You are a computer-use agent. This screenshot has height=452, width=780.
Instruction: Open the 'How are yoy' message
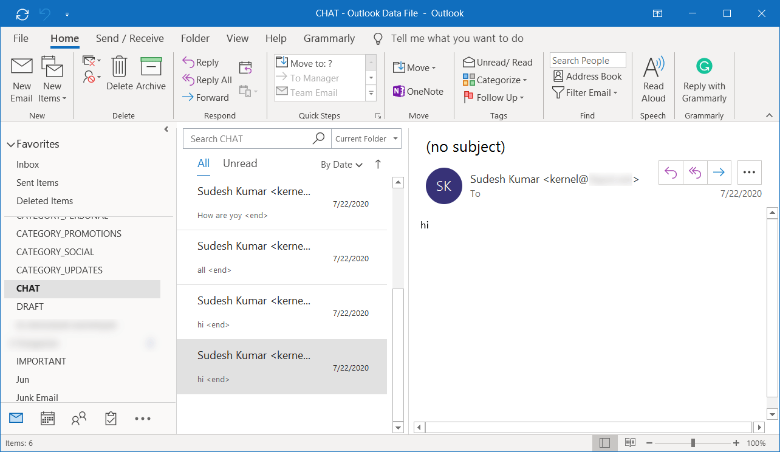(x=282, y=203)
